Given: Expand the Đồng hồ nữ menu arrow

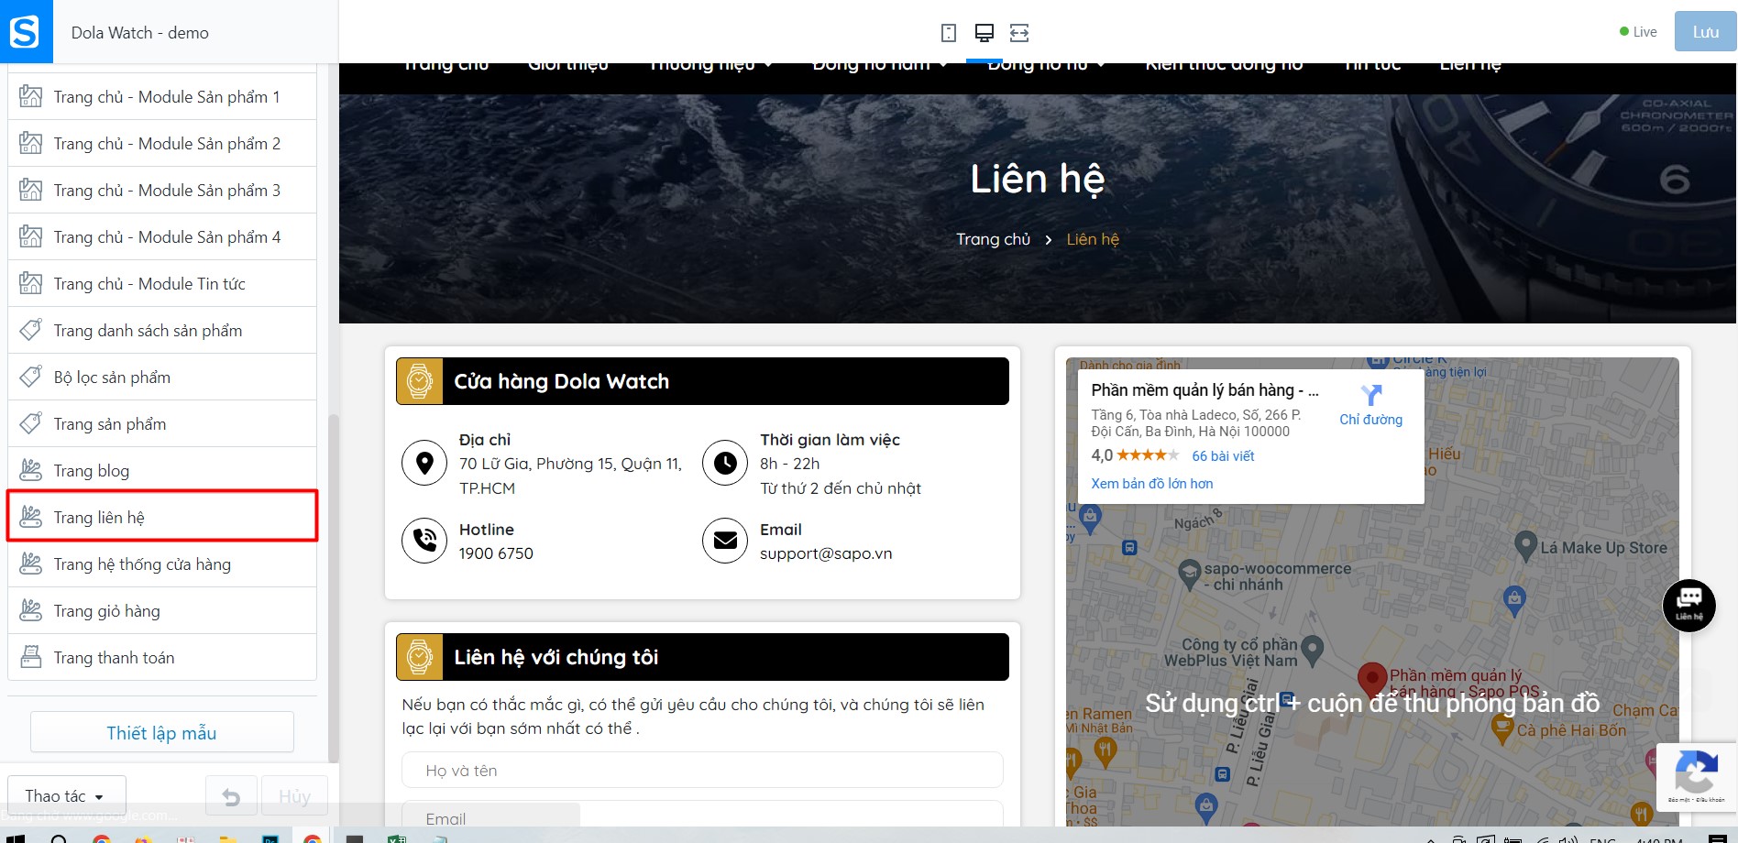Looking at the screenshot, I should pos(1101,65).
